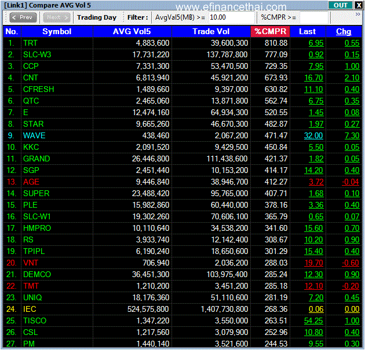Close the Compare AVG Vol 5 window

[x=359, y=5]
